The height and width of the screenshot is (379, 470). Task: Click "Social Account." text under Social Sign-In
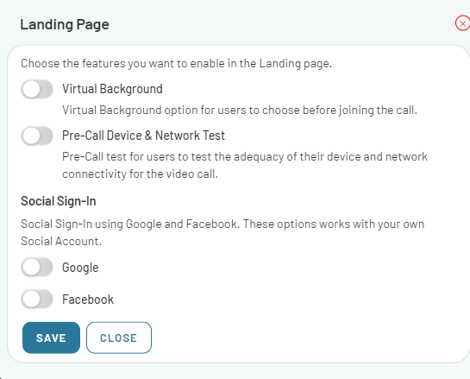[x=61, y=241]
